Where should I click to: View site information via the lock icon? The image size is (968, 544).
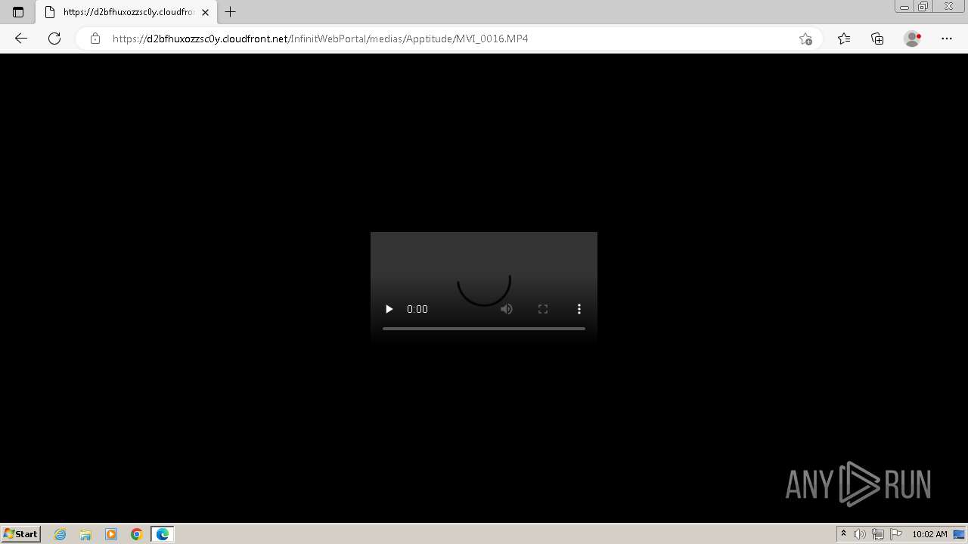[x=95, y=39]
